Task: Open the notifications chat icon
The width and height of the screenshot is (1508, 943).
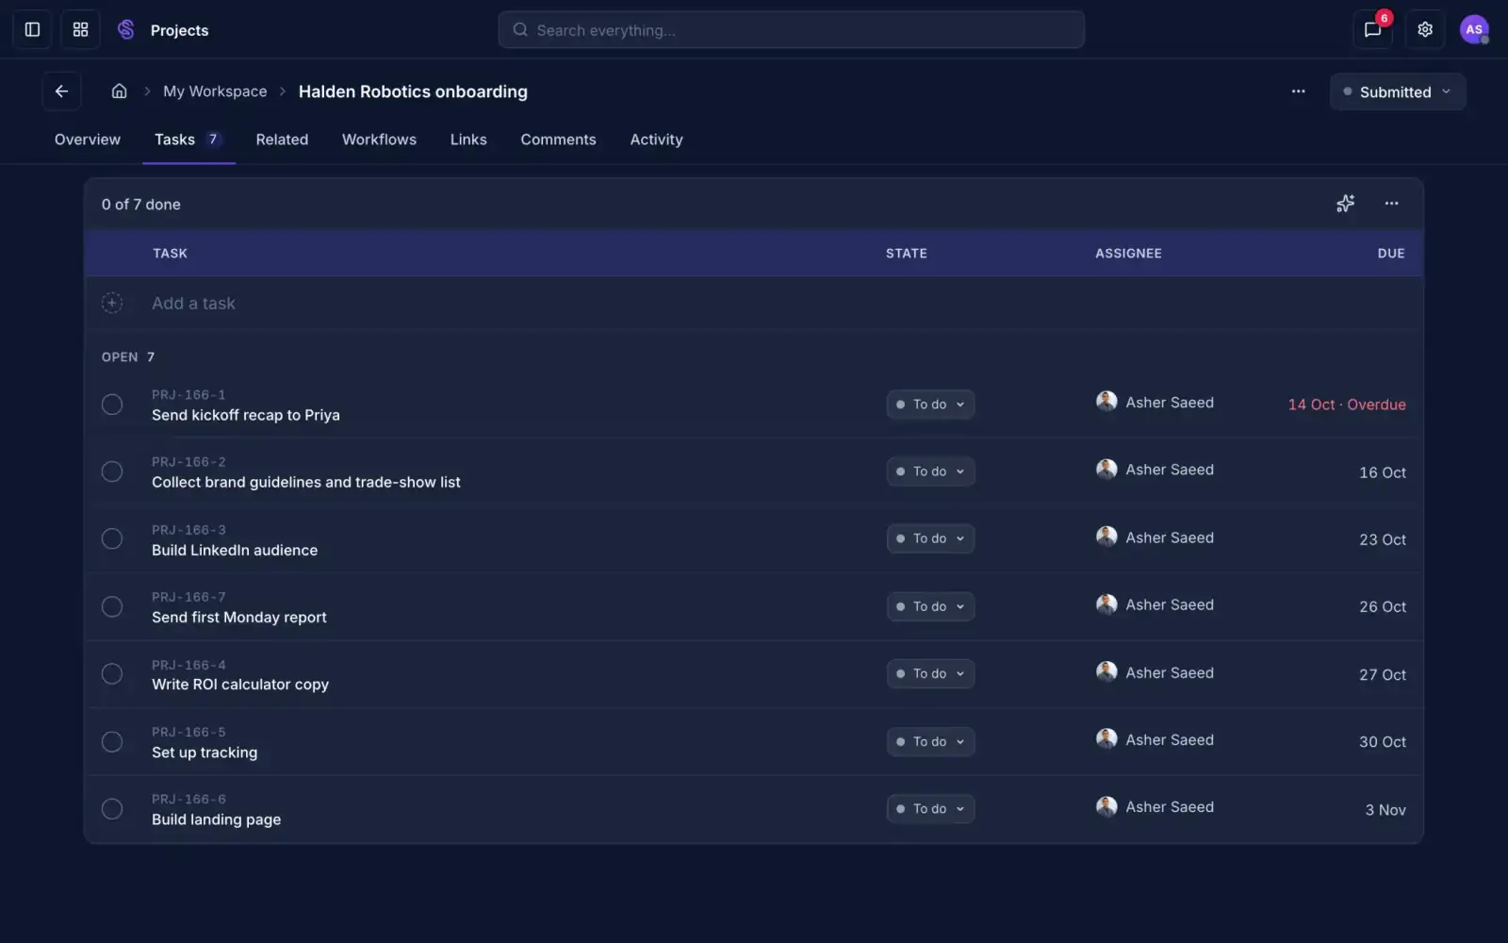Action: [x=1372, y=30]
